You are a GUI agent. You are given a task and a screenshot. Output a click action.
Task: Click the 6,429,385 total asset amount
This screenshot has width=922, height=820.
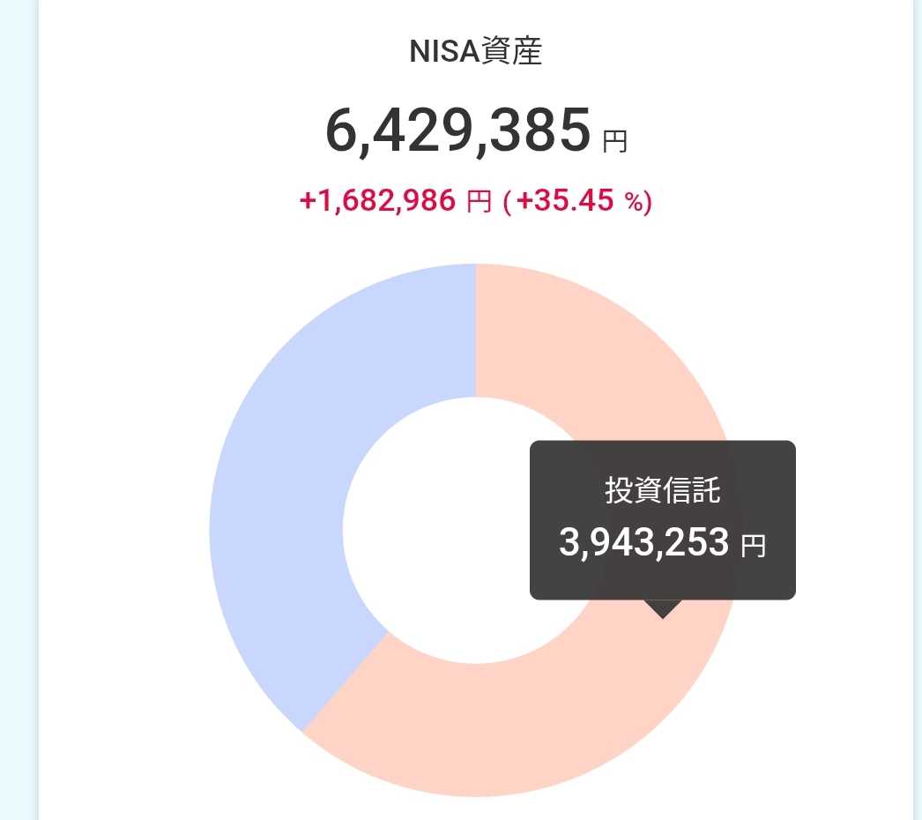(457, 130)
